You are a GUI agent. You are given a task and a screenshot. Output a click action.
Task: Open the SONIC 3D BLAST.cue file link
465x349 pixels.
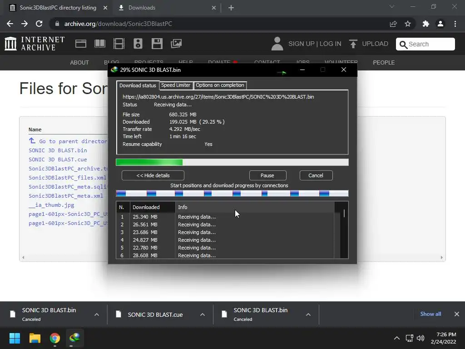(x=58, y=160)
